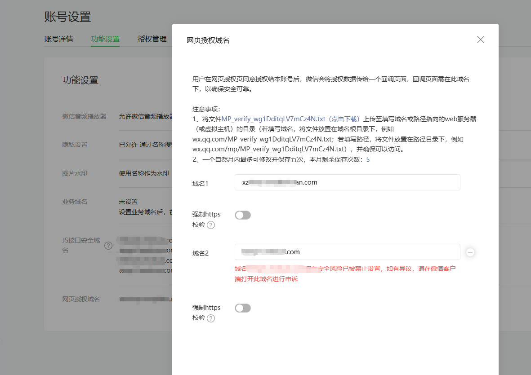Screen dimensions: 531x375
Task: Open help icon for 域名2 https校验
Action: pos(210,318)
